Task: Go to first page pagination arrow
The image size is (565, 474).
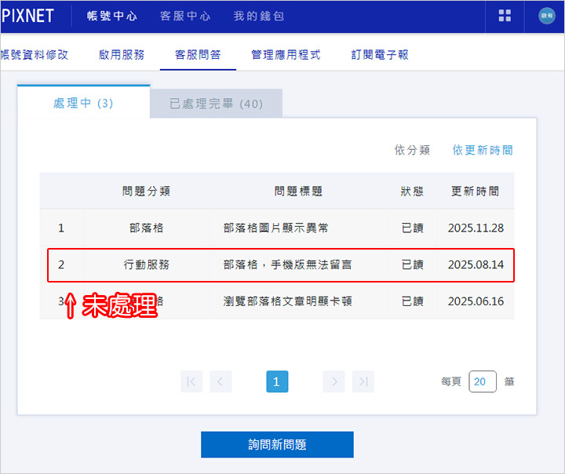Action: coord(191,381)
